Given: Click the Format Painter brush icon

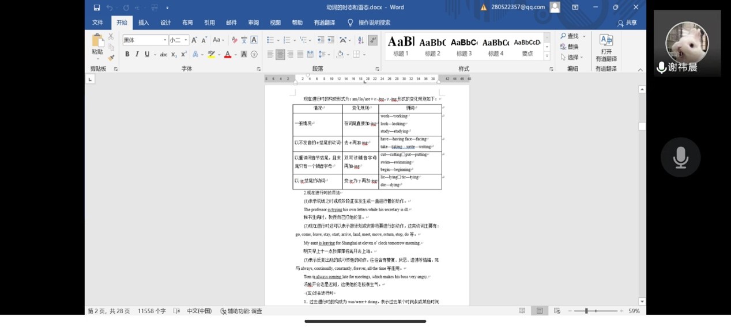Looking at the screenshot, I should coord(111,58).
